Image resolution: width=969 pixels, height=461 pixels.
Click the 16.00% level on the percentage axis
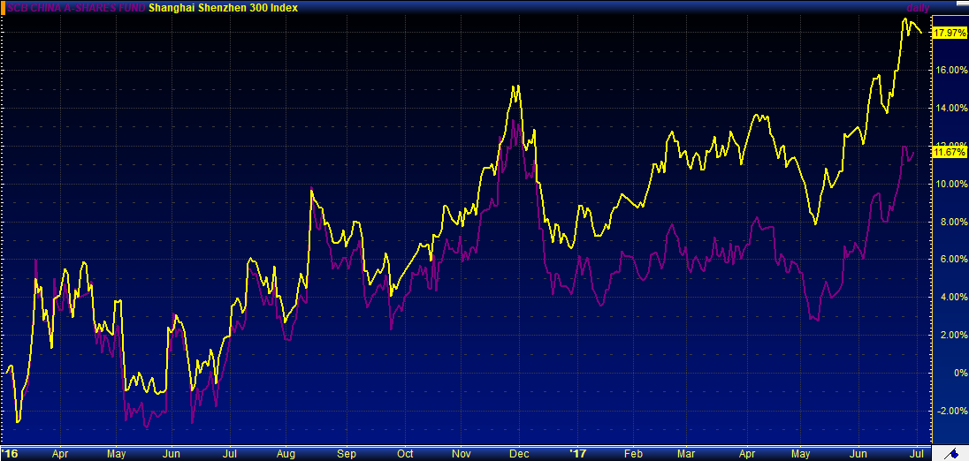point(950,70)
